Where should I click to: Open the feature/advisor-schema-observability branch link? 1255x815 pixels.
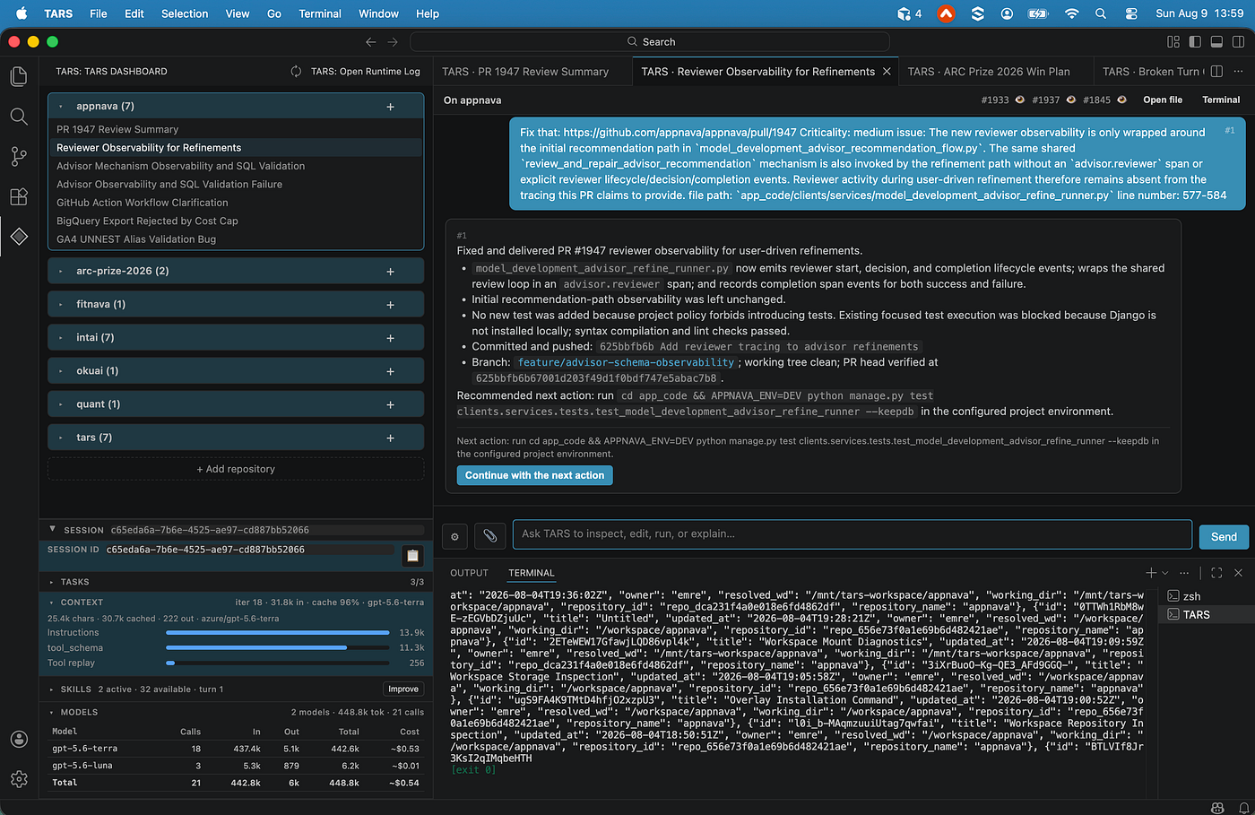tap(626, 362)
